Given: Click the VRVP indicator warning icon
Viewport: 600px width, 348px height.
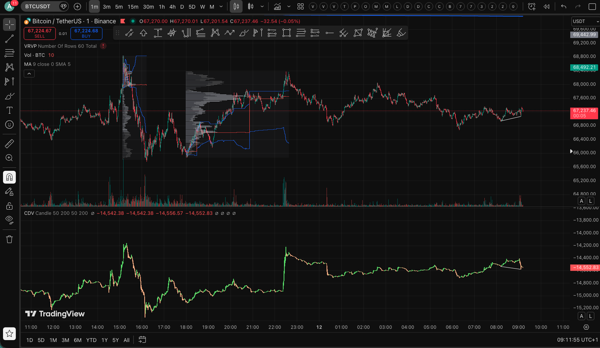Looking at the screenshot, I should [x=103, y=46].
